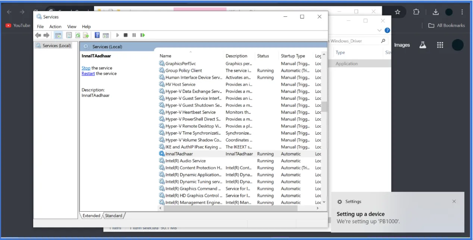
Task: Click the Stop the service link
Action: tap(86, 68)
